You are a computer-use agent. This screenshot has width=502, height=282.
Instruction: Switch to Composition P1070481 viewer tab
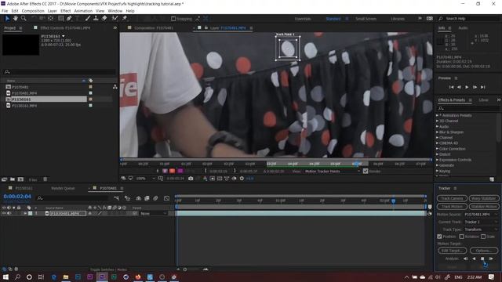coord(154,28)
